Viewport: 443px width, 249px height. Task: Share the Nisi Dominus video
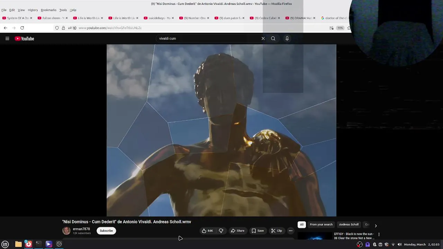click(x=237, y=231)
